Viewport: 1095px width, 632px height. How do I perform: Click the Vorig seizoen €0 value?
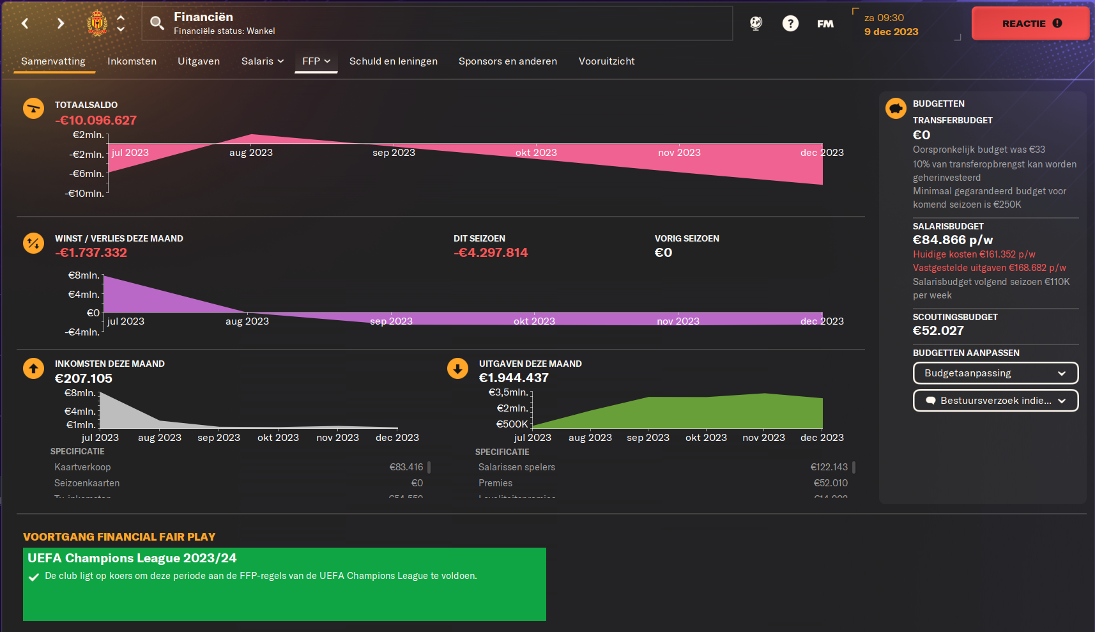coord(663,252)
